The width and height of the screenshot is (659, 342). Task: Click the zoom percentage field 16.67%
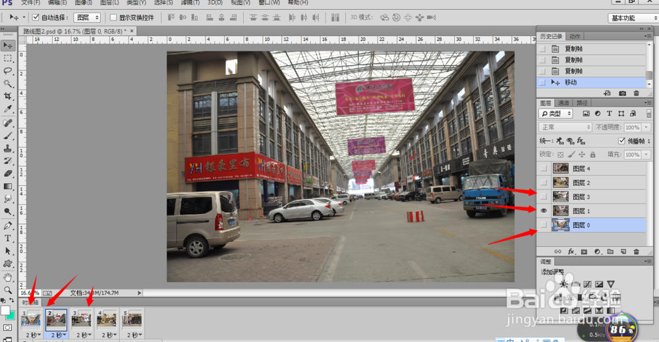tap(30, 293)
